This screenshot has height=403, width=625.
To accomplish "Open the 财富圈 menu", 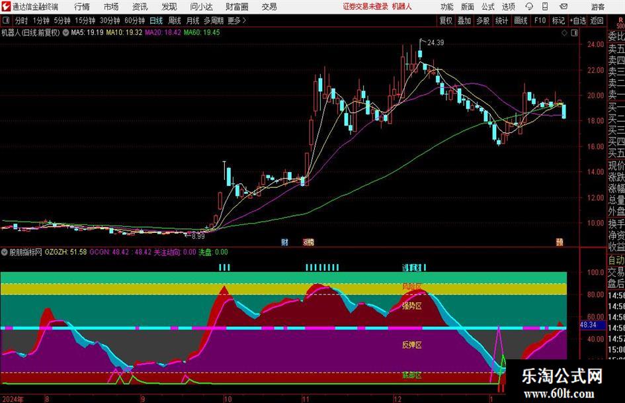I will (237, 7).
